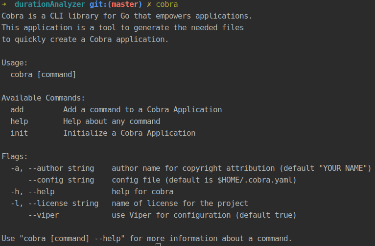Screen dimensions: 375x246
Task: Select the help command entry
Action: point(19,122)
